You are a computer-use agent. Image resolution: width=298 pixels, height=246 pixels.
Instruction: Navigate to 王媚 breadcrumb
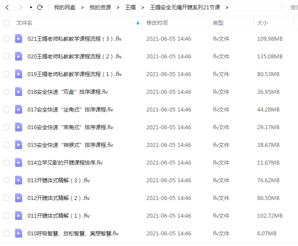coord(130,8)
